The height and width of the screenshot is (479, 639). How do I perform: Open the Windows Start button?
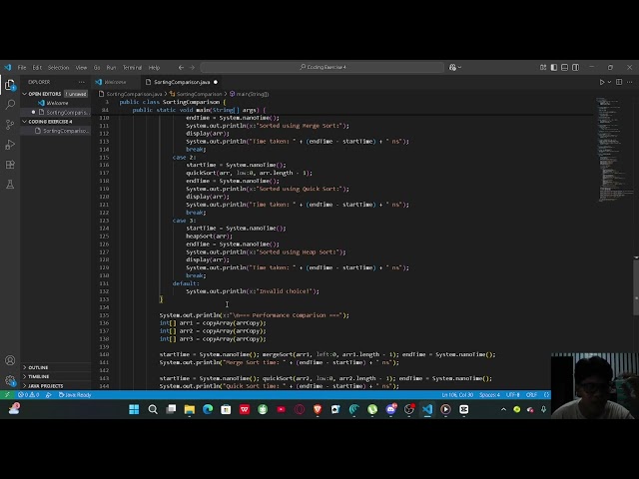(x=134, y=409)
